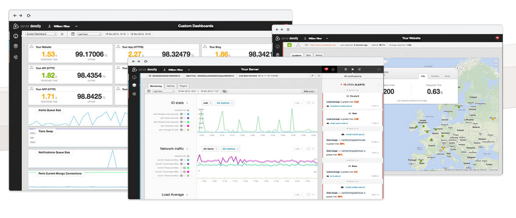Zoom in on the Your Website map
Viewport: 516px width, 218px height.
coord(496,61)
